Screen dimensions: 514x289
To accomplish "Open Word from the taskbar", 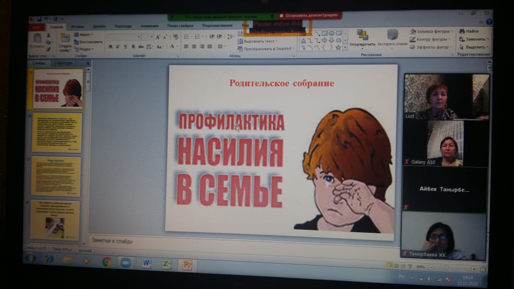I will pyautogui.click(x=146, y=263).
